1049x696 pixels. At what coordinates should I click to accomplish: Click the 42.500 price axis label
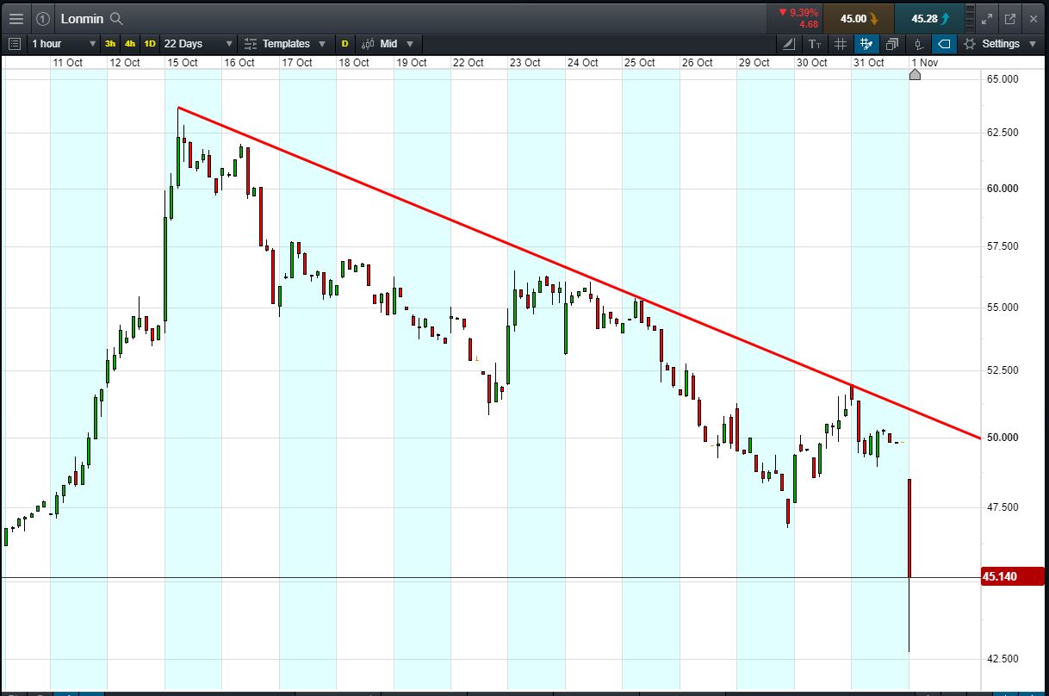click(x=1002, y=659)
